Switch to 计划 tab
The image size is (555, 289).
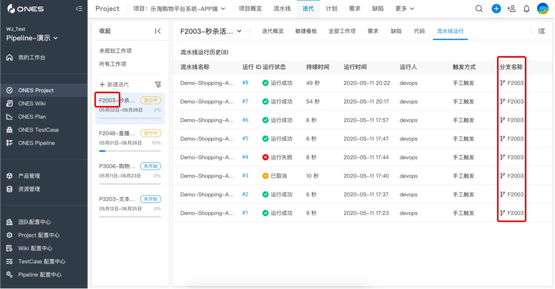[x=331, y=9]
